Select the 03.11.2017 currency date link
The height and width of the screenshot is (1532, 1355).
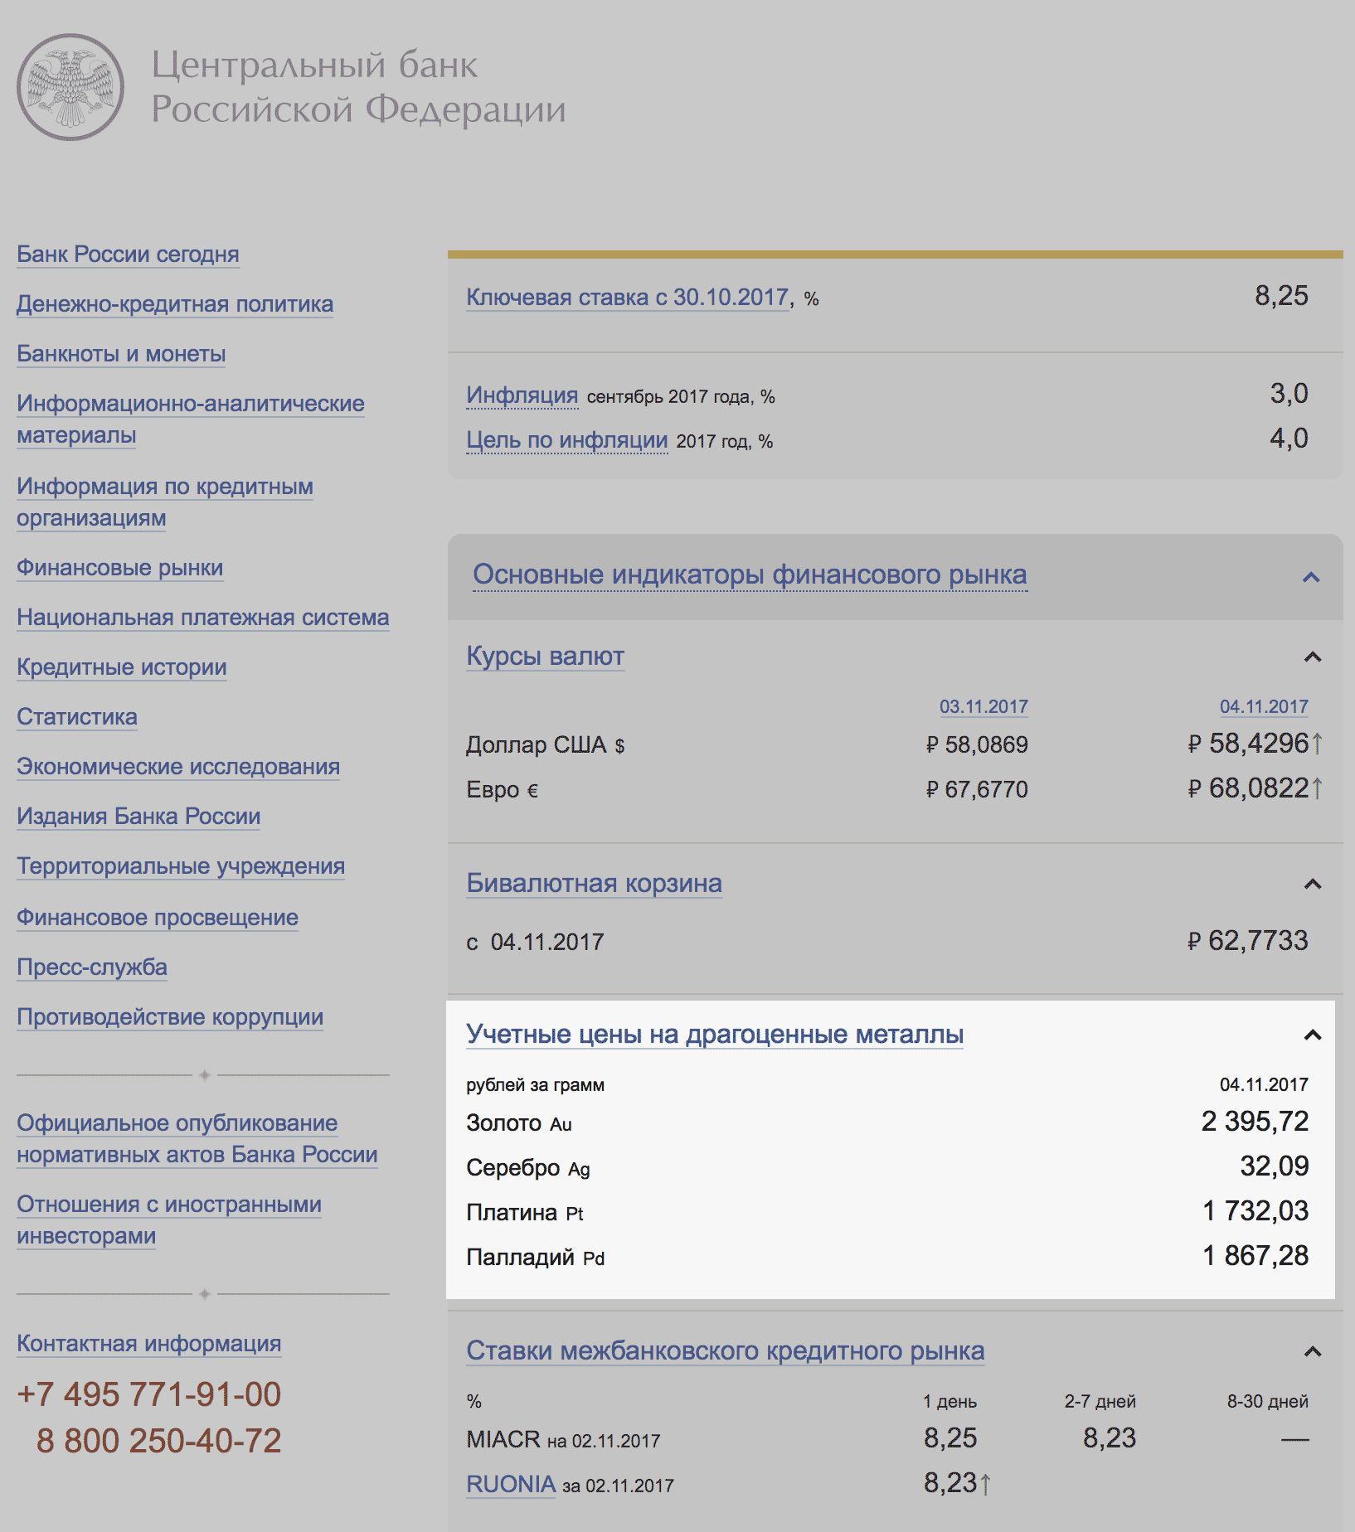983,707
